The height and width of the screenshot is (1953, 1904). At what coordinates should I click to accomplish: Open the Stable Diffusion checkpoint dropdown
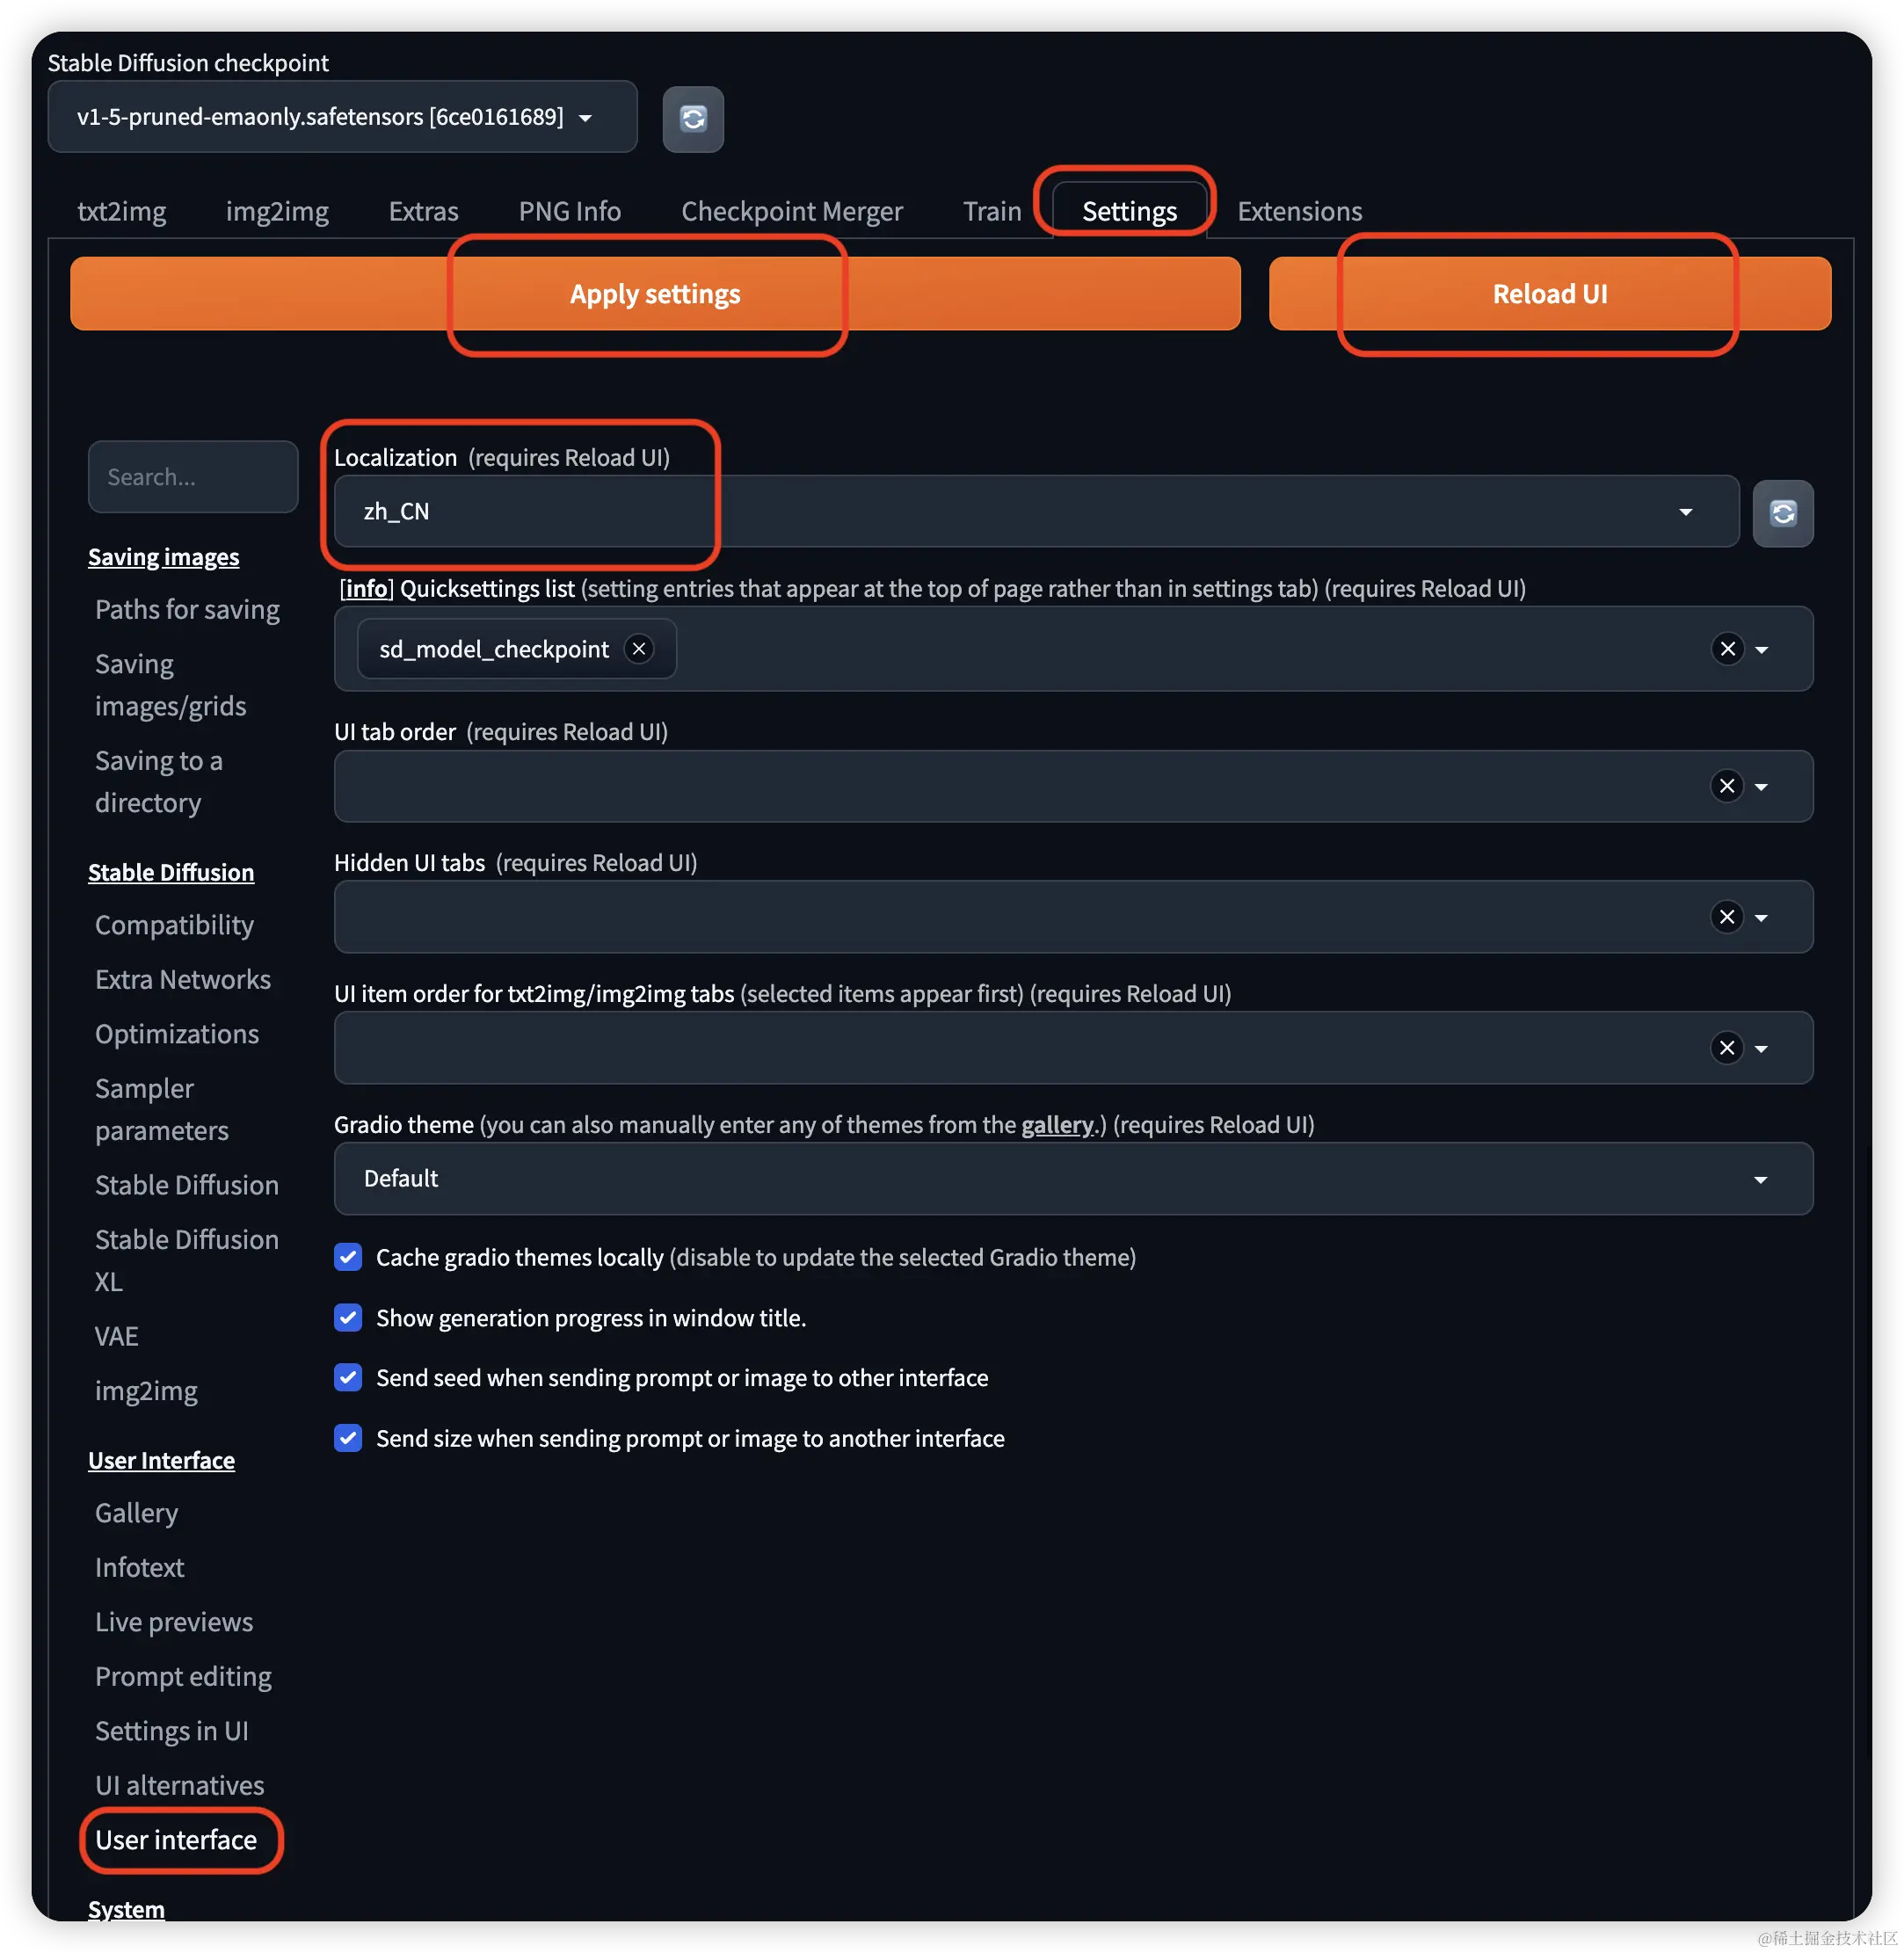click(342, 117)
